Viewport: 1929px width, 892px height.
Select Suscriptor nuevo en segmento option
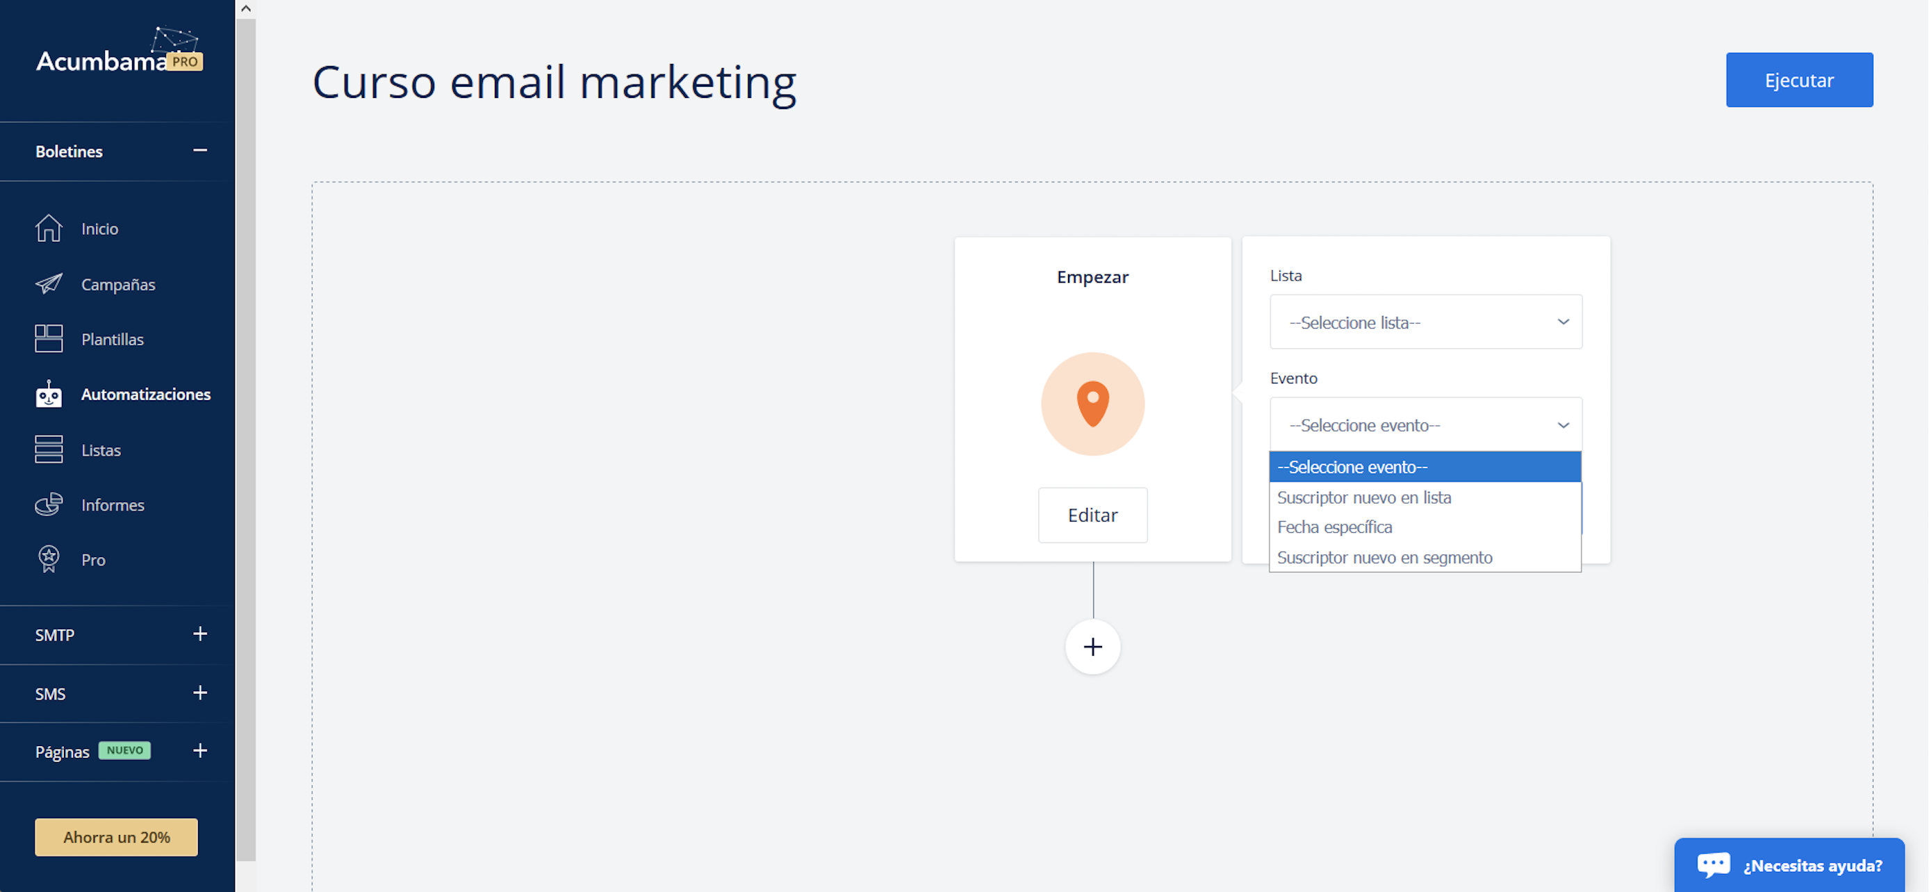pyautogui.click(x=1384, y=557)
